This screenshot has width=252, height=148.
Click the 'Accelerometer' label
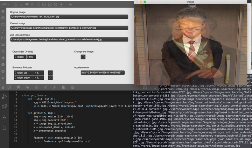pos(82,68)
